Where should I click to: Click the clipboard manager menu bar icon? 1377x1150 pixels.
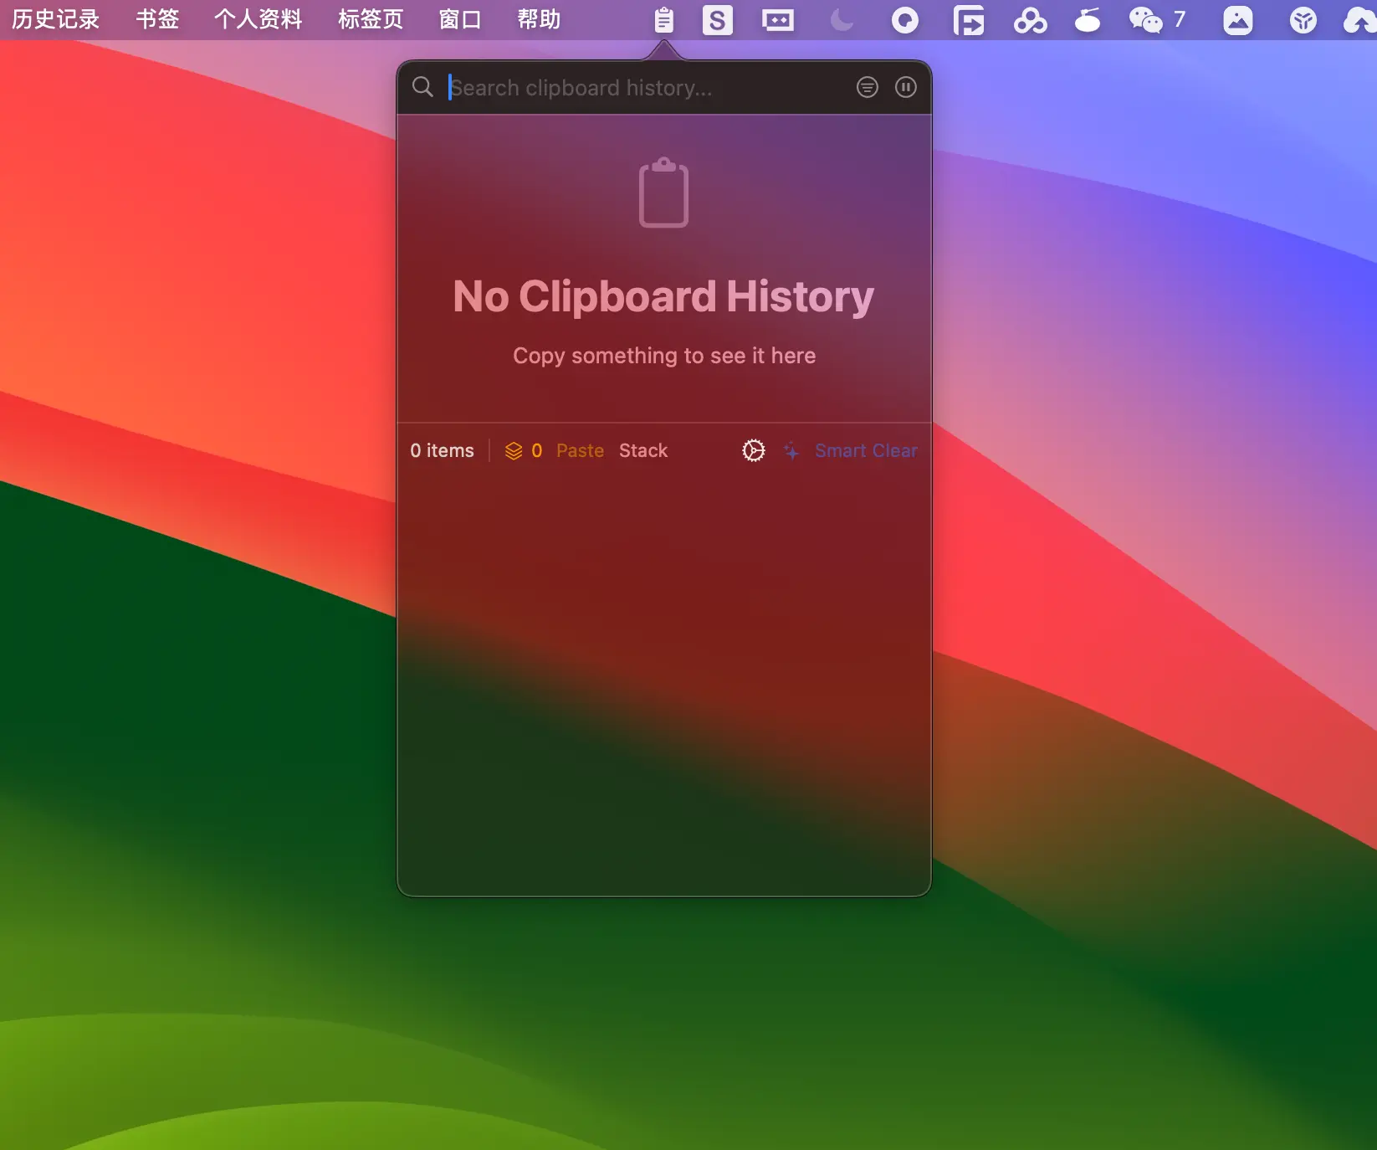click(663, 20)
